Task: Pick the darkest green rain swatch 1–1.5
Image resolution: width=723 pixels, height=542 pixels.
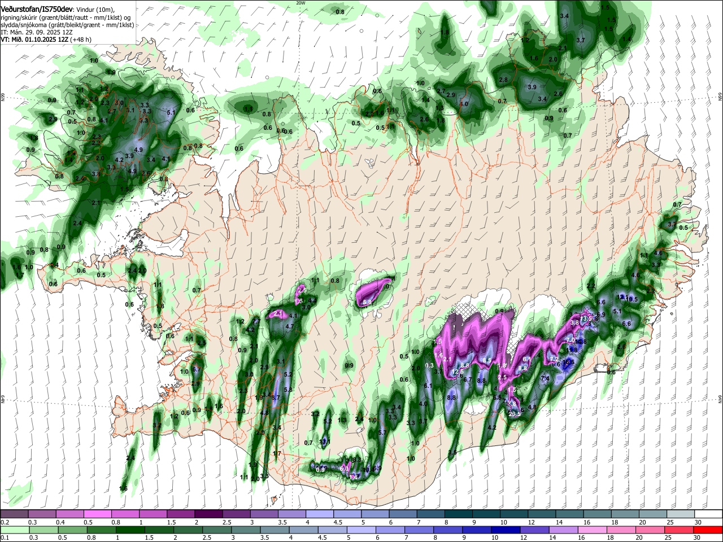Action: coord(130,530)
